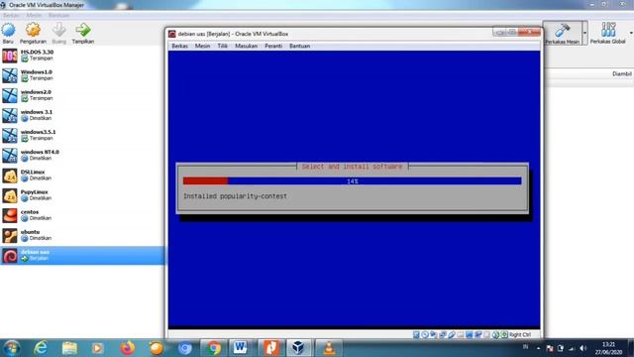Click the Action Center flag tray icon
The image size is (634, 357).
tap(550, 348)
